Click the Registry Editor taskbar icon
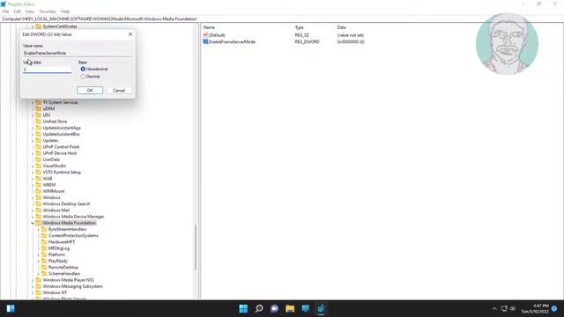564x317 pixels. tap(321, 308)
